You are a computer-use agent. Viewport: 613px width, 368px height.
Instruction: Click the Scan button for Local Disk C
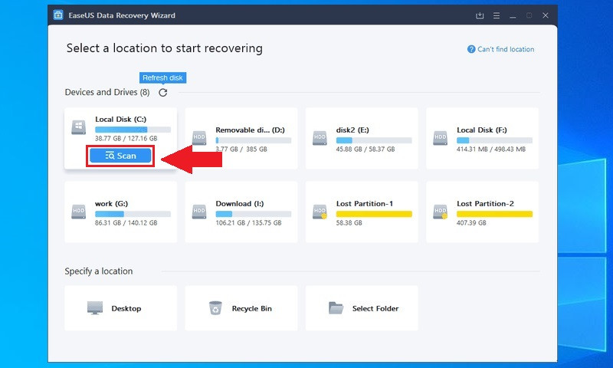point(120,156)
